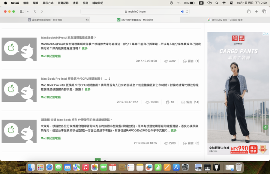Show the tab overview icon
This screenshot has height=174, width=270.
264,11
